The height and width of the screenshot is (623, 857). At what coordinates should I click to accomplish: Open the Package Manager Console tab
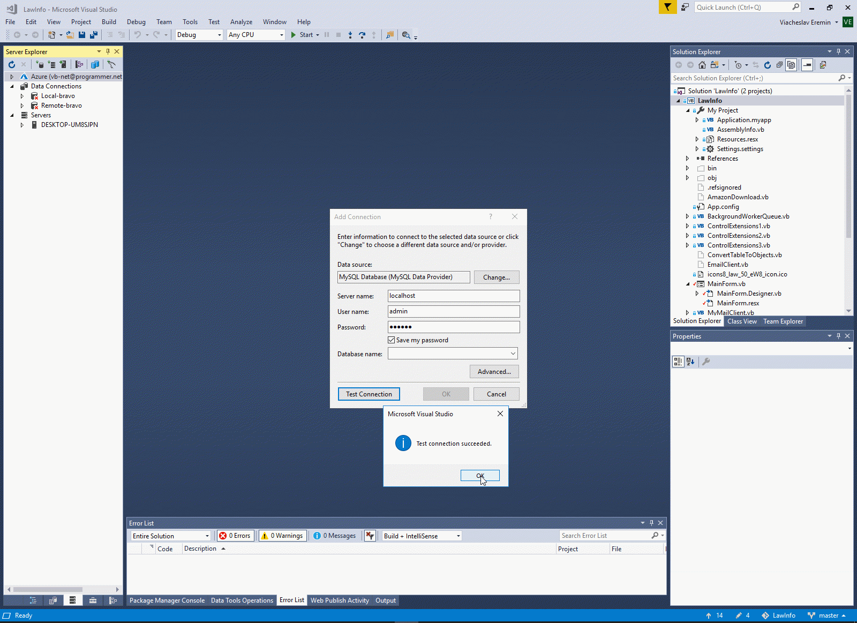click(167, 601)
